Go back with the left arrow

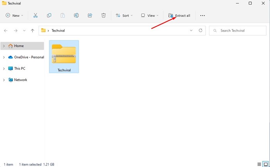click(x=6, y=30)
